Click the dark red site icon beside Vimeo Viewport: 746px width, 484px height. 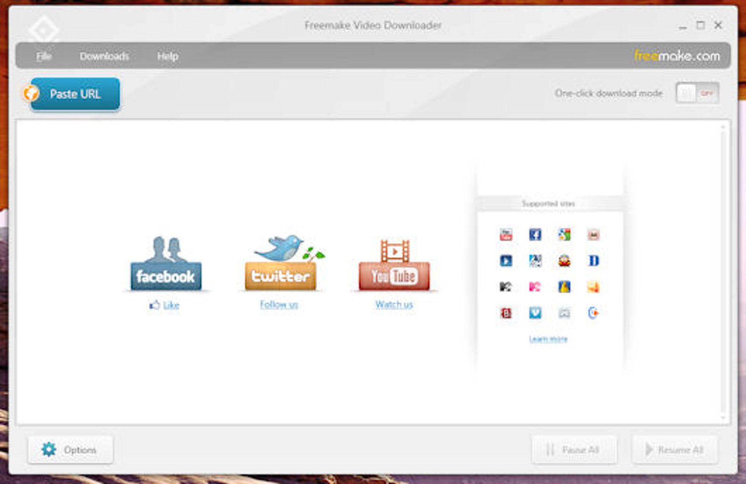(506, 312)
